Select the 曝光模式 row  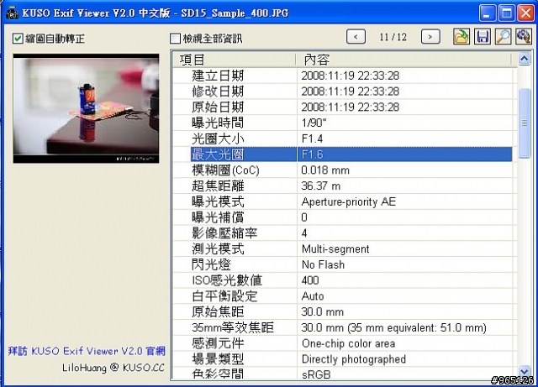click(x=343, y=202)
